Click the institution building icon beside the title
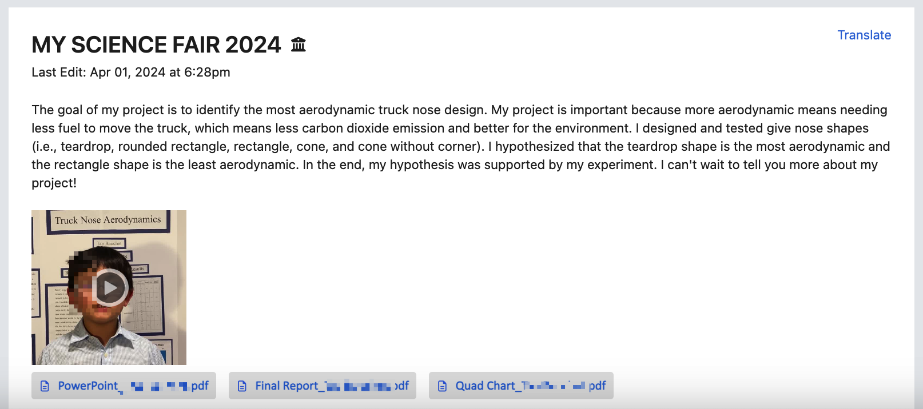 299,44
